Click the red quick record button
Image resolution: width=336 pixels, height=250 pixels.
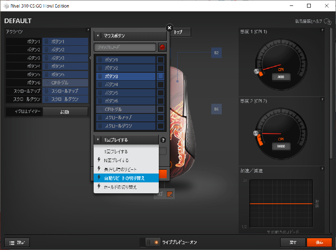162,47
